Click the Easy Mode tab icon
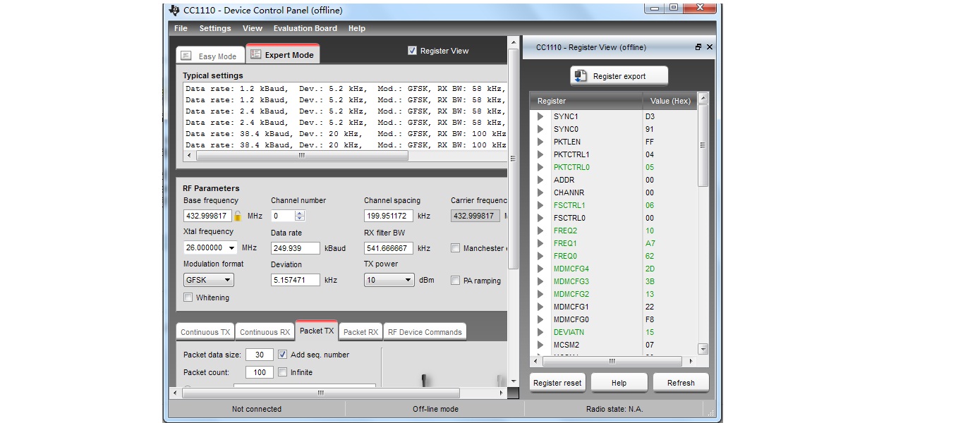Viewport: 958px width, 423px height. (x=186, y=56)
